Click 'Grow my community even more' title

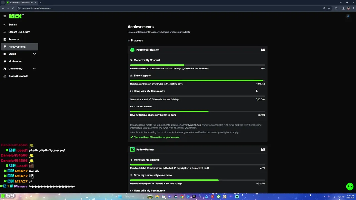153,175
